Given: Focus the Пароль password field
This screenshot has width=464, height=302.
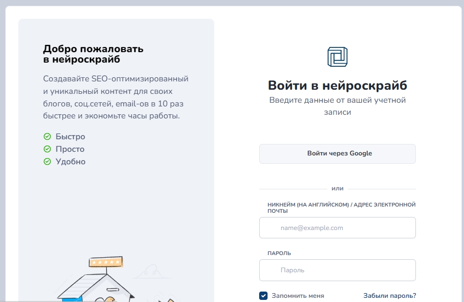Looking at the screenshot, I should click(x=338, y=270).
